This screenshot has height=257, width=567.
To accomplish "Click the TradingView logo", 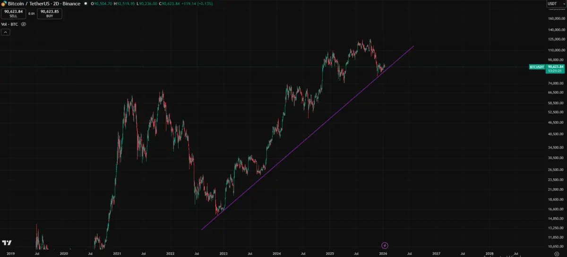I will [7, 243].
